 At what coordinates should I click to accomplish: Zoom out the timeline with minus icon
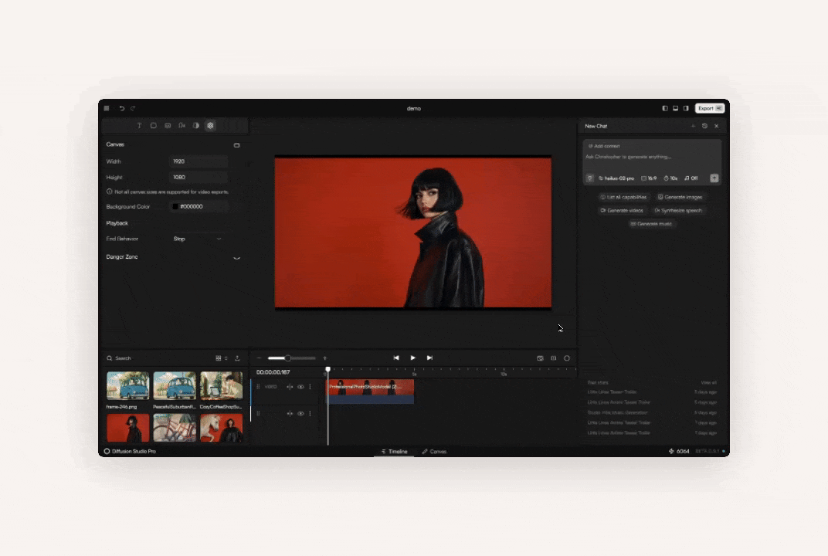pyautogui.click(x=259, y=358)
